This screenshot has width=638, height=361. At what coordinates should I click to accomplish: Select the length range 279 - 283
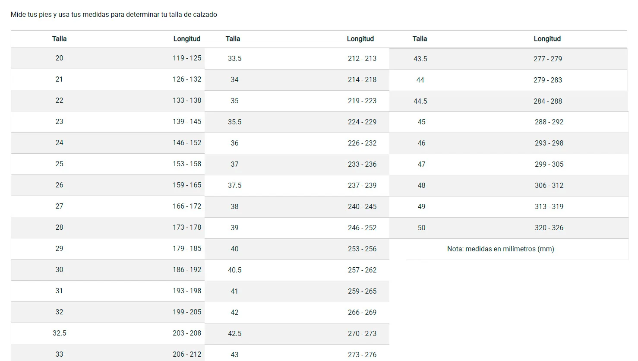point(547,80)
